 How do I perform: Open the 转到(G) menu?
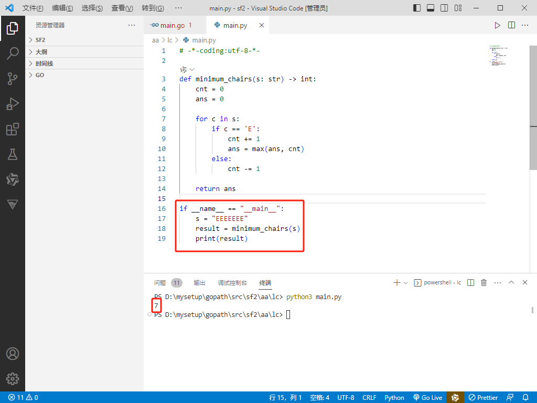point(153,8)
